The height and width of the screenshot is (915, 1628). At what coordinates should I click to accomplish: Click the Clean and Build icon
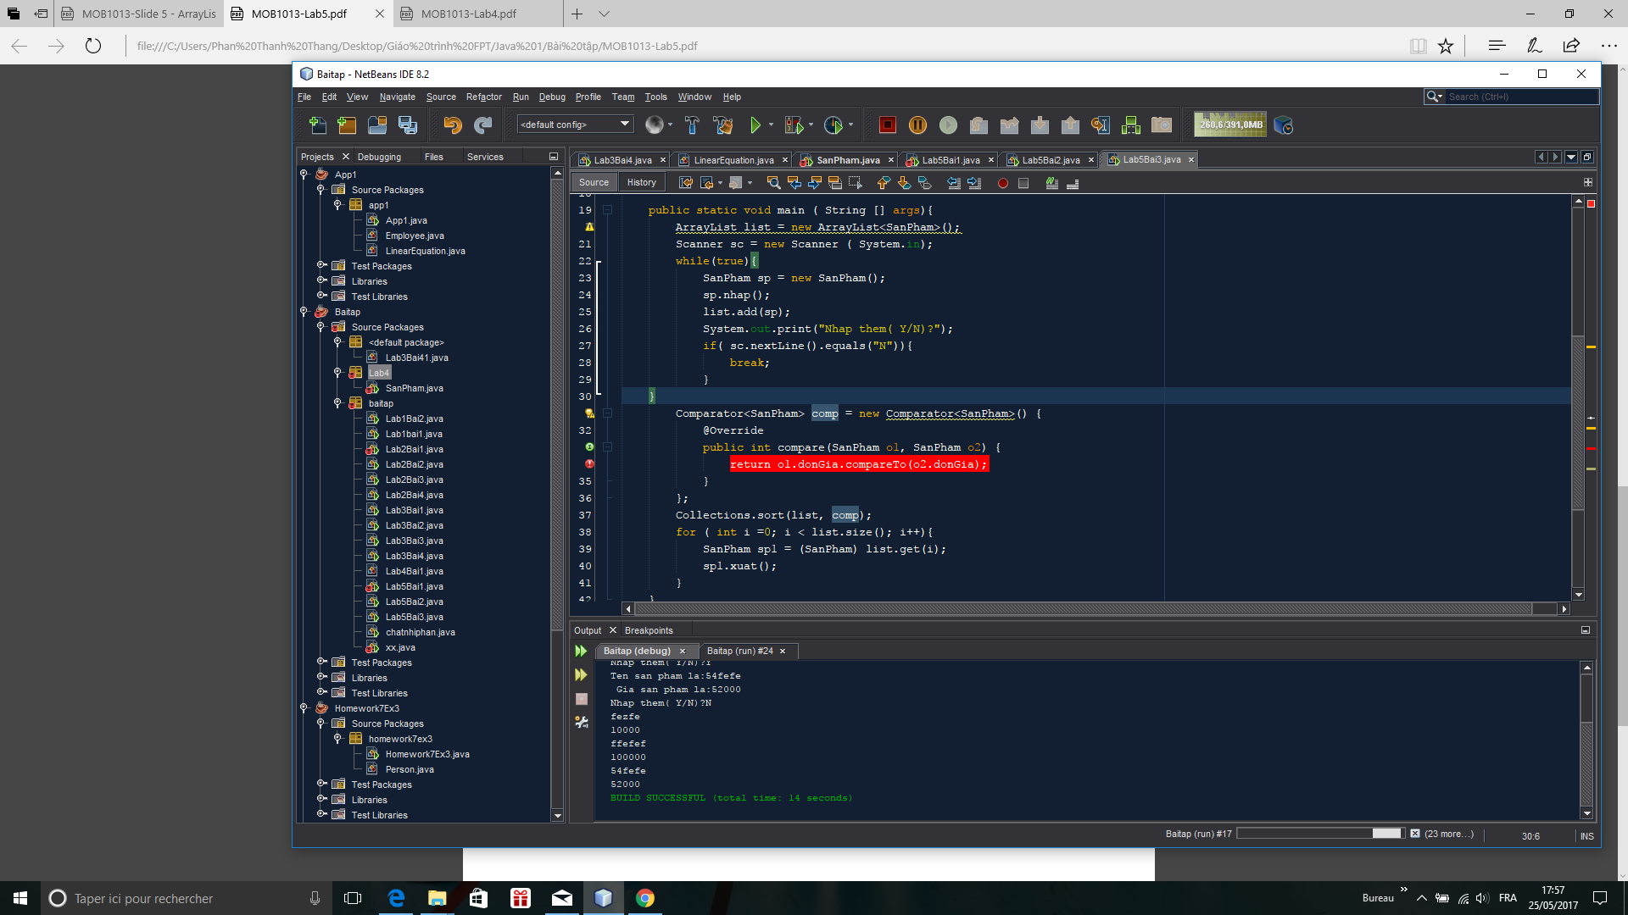pyautogui.click(x=722, y=125)
